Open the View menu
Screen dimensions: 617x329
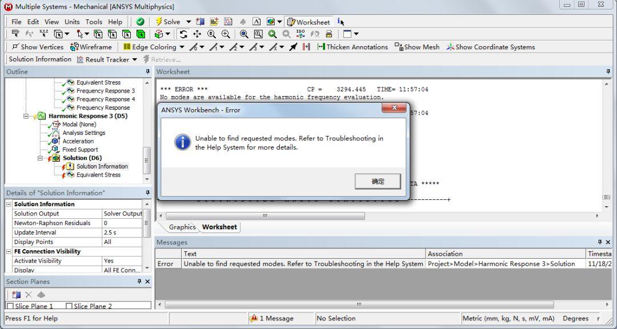coord(51,22)
